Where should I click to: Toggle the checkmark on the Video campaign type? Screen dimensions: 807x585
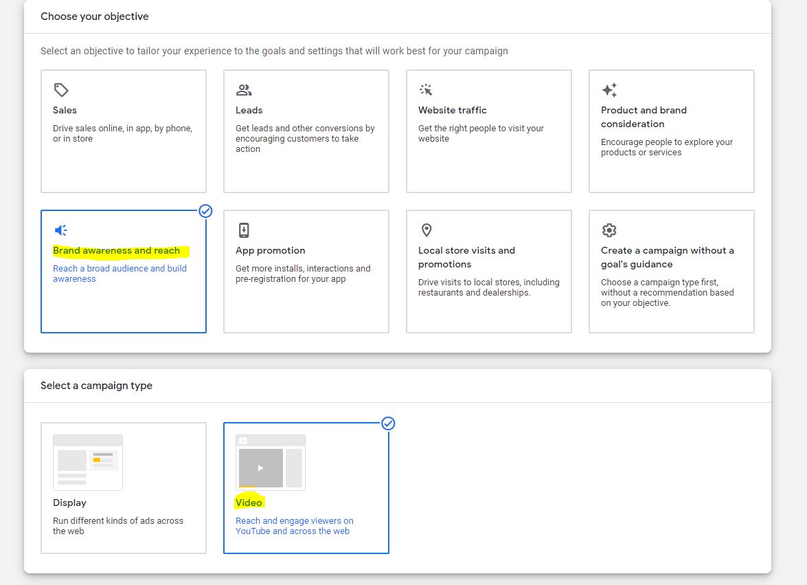click(x=388, y=423)
